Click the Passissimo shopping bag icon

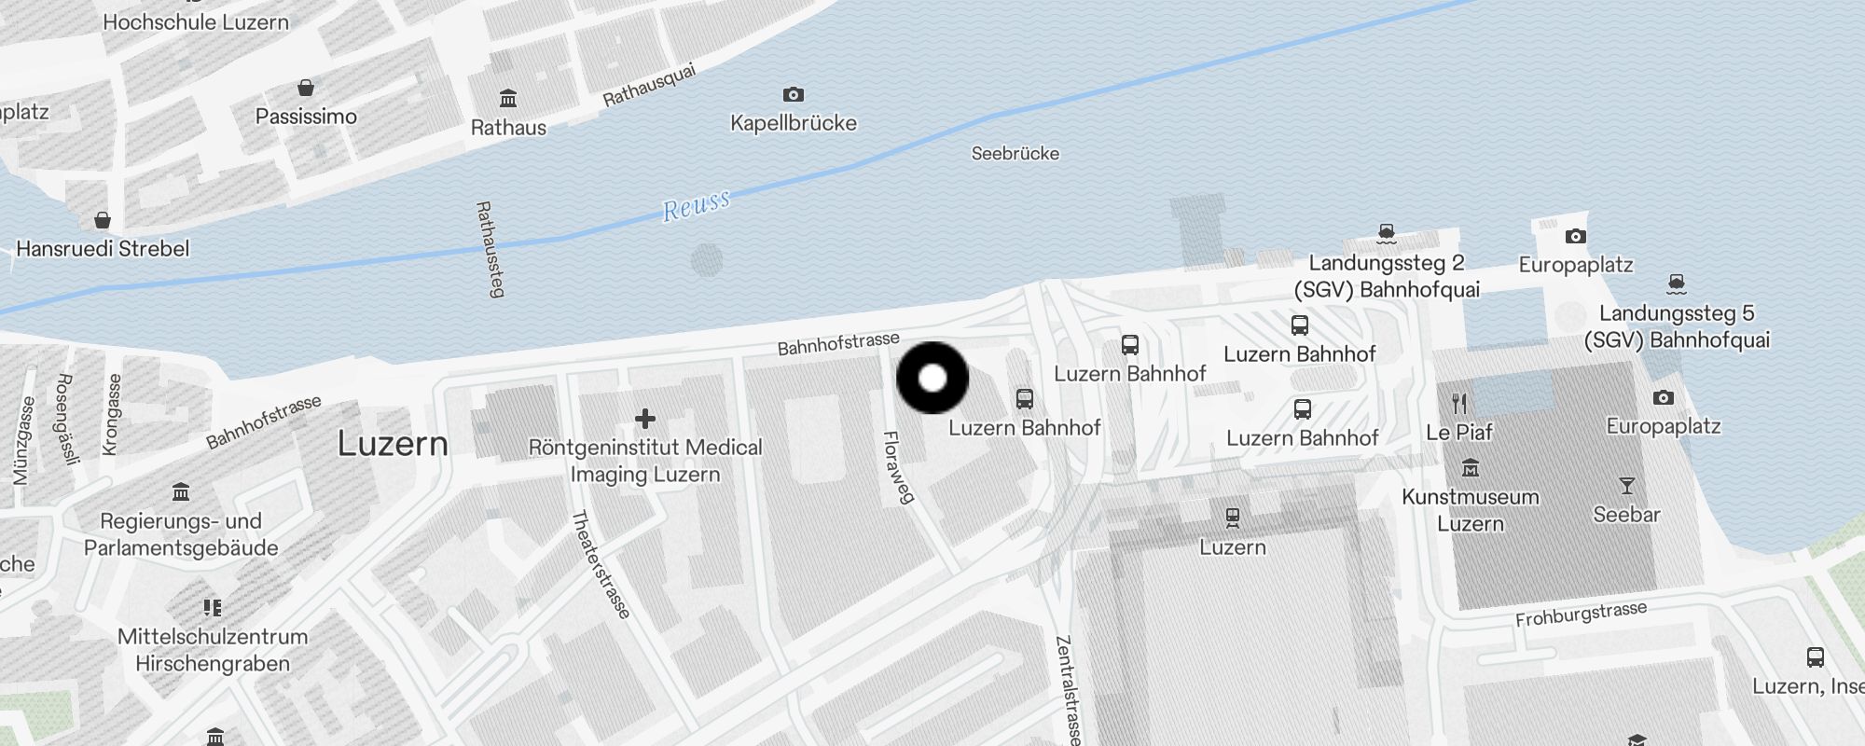click(306, 88)
